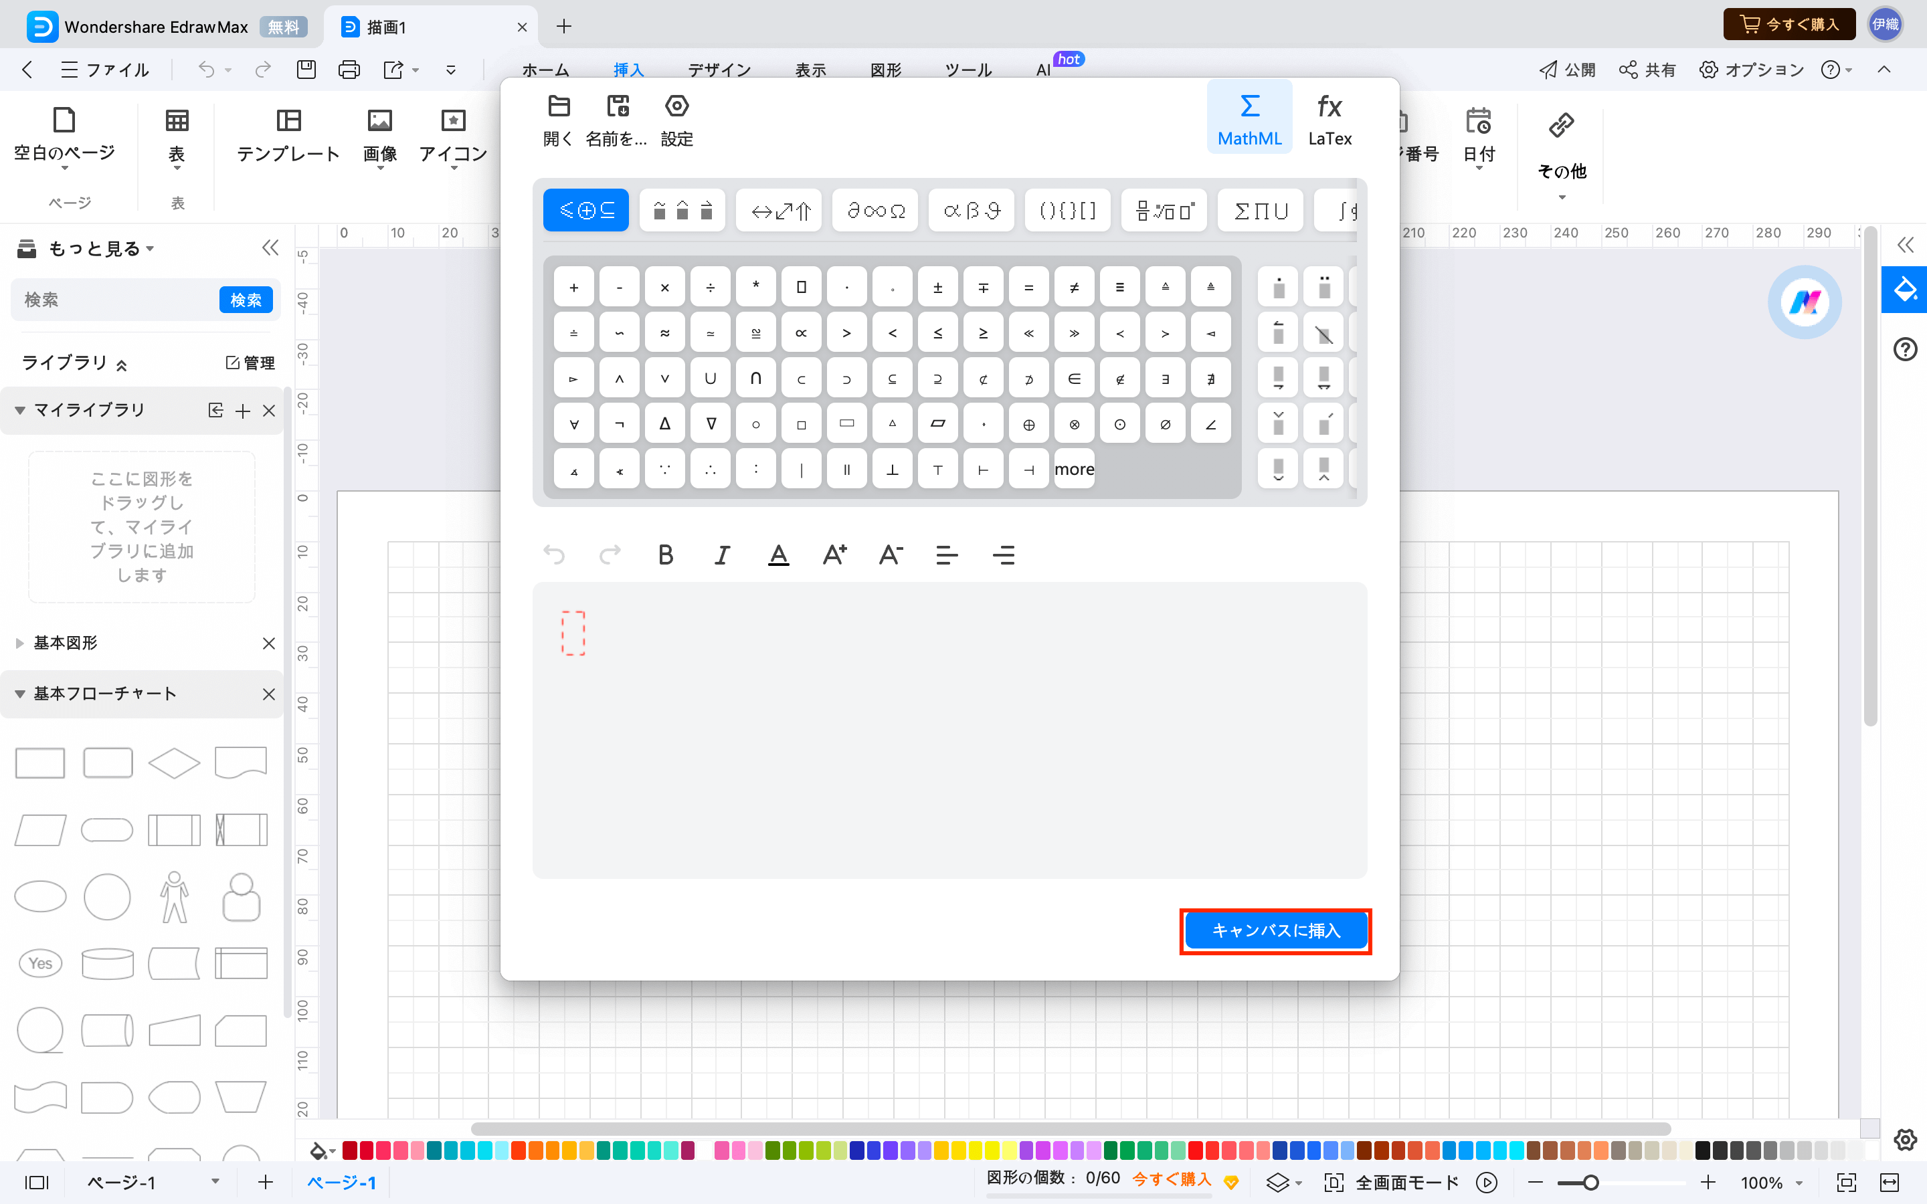
Task: Show more symbols with more button
Action: [1074, 470]
